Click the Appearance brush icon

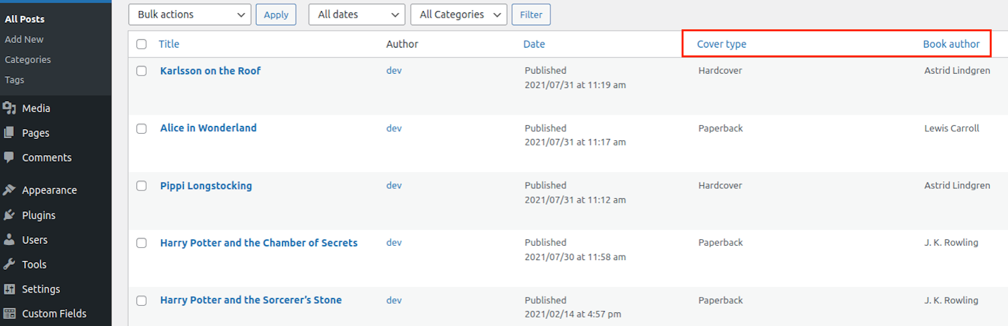pyautogui.click(x=9, y=190)
